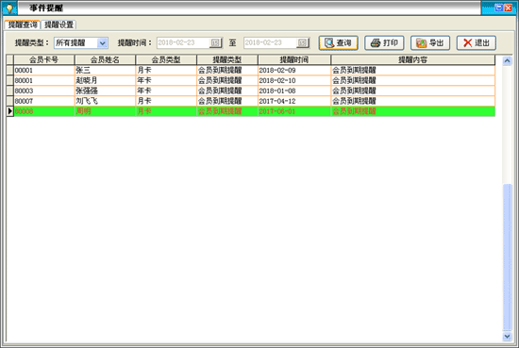The width and height of the screenshot is (519, 348).
Task: Expand the 提醒类型 dropdown
Action: click(x=102, y=43)
